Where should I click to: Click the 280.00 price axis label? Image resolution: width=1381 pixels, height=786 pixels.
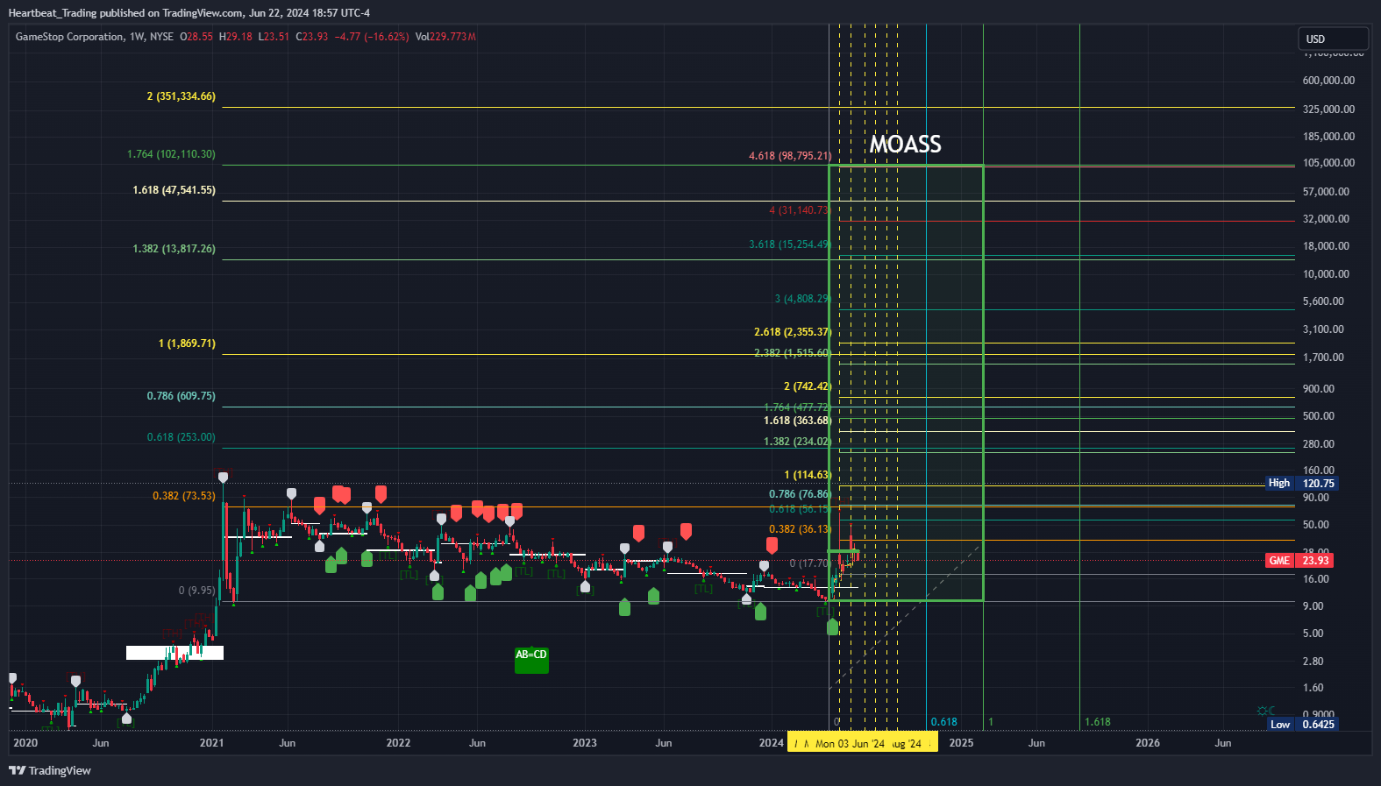pyautogui.click(x=1319, y=444)
